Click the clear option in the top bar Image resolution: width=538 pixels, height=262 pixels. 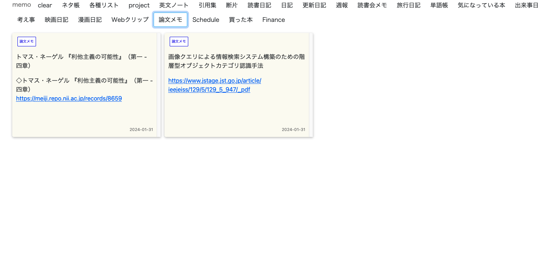pyautogui.click(x=45, y=5)
